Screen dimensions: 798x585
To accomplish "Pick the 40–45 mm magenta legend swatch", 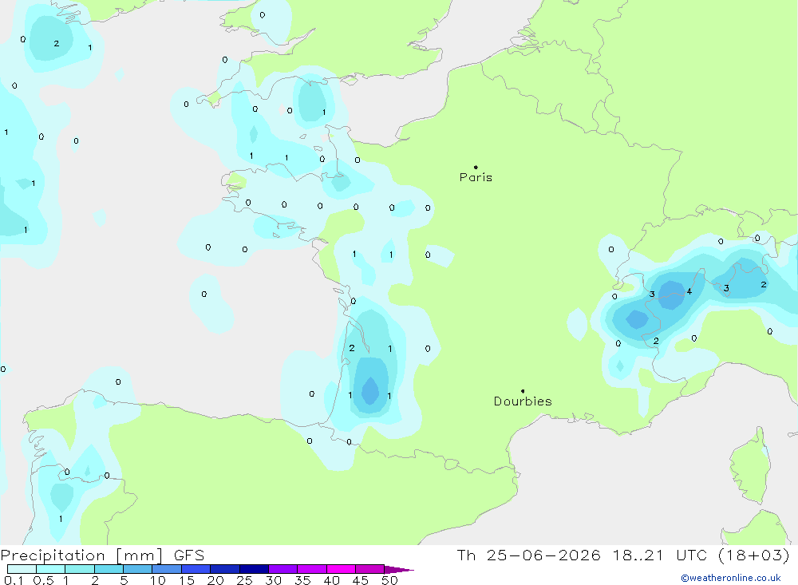I will tap(341, 569).
